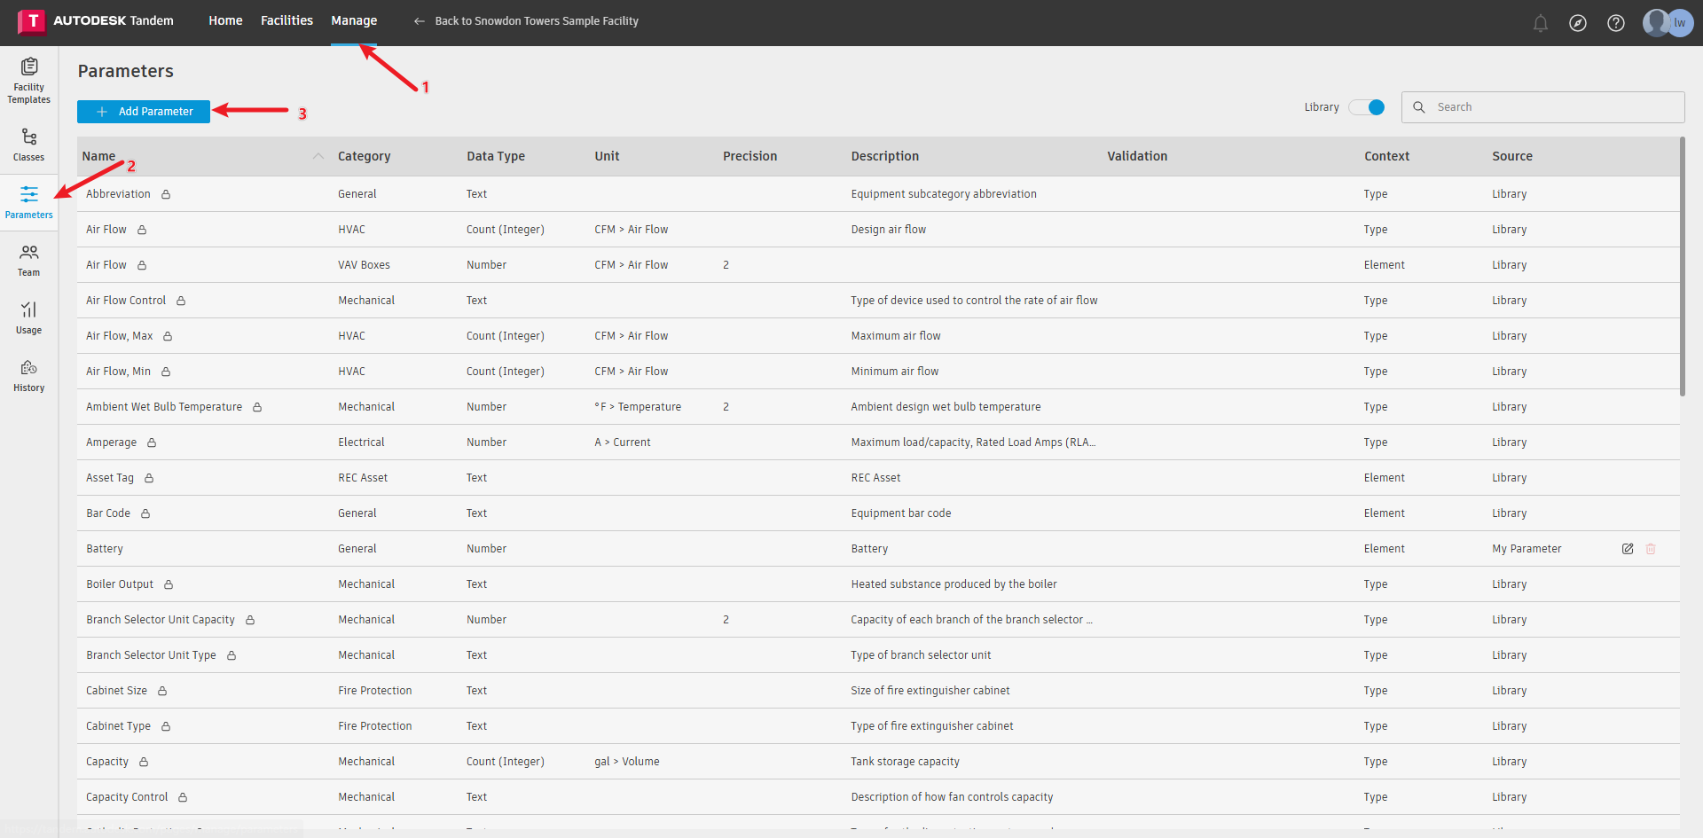This screenshot has height=838, width=1703.
Task: Click the Description column header
Action: [x=884, y=156]
